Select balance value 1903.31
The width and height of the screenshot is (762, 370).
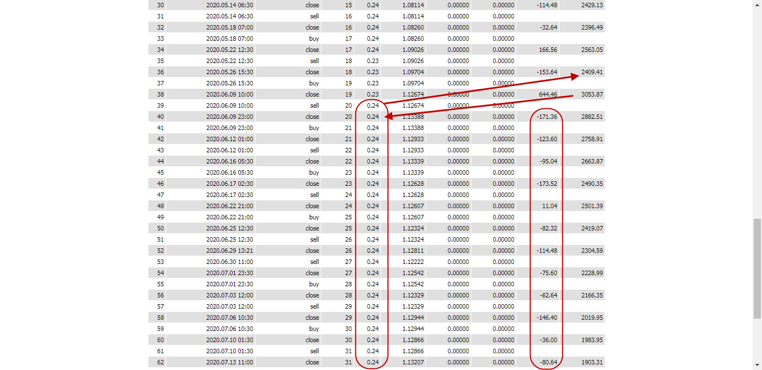click(x=591, y=362)
